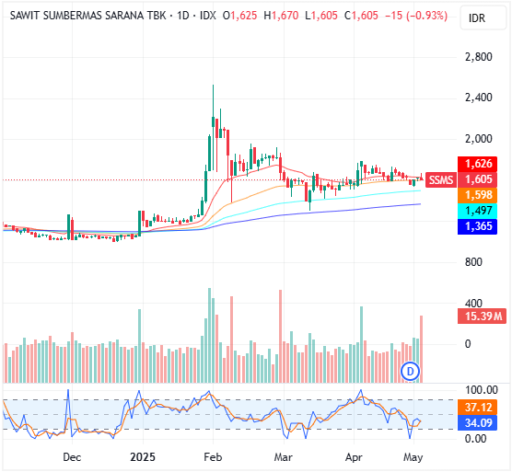Click the blue 34.09 stochastic value label
The width and height of the screenshot is (512, 472).
pos(477,423)
